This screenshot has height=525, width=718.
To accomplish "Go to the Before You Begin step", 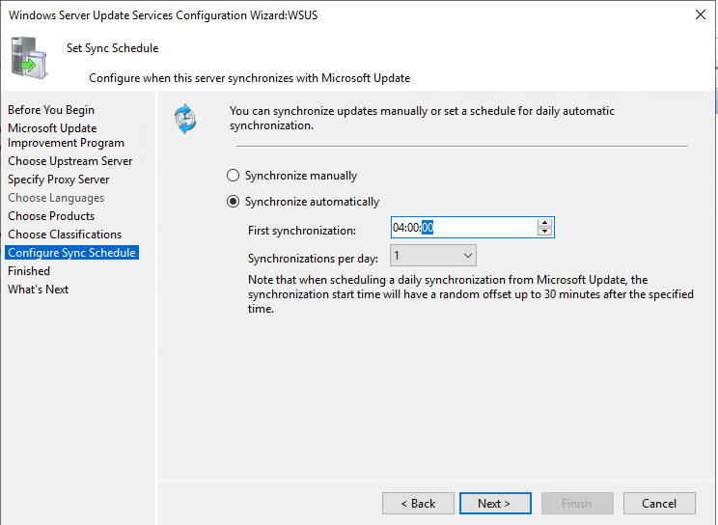I will point(51,110).
